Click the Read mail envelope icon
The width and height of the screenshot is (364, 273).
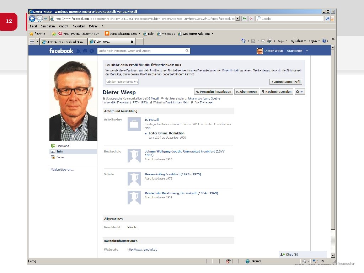click(263, 41)
